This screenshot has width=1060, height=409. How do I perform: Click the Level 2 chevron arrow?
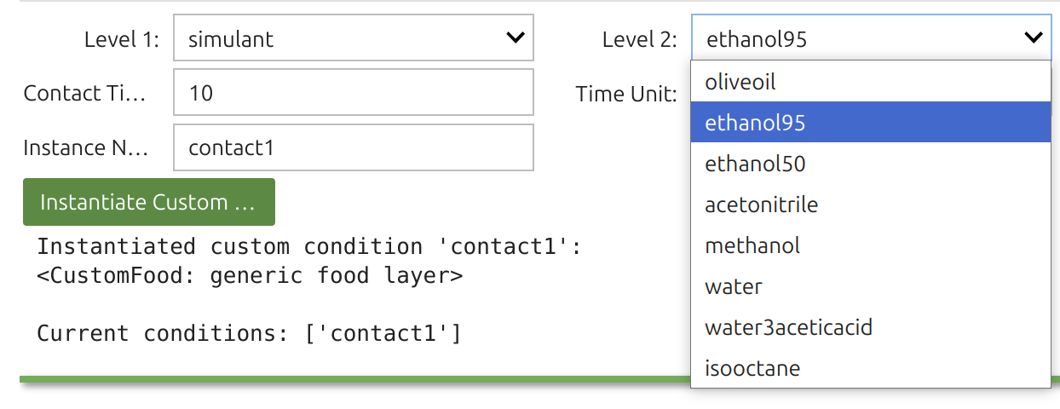1033,37
